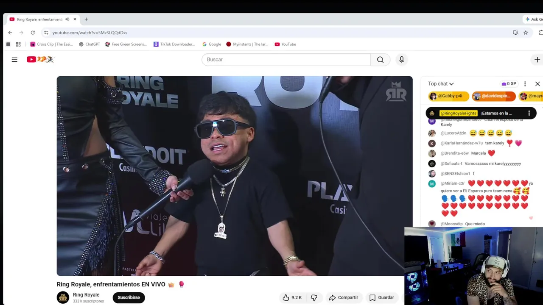Dislike the video with thumbs down

pos(314,297)
